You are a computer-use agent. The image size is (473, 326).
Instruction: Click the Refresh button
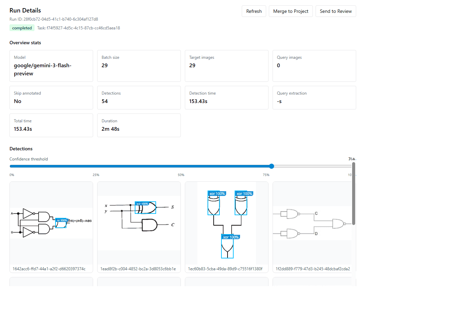(x=254, y=11)
